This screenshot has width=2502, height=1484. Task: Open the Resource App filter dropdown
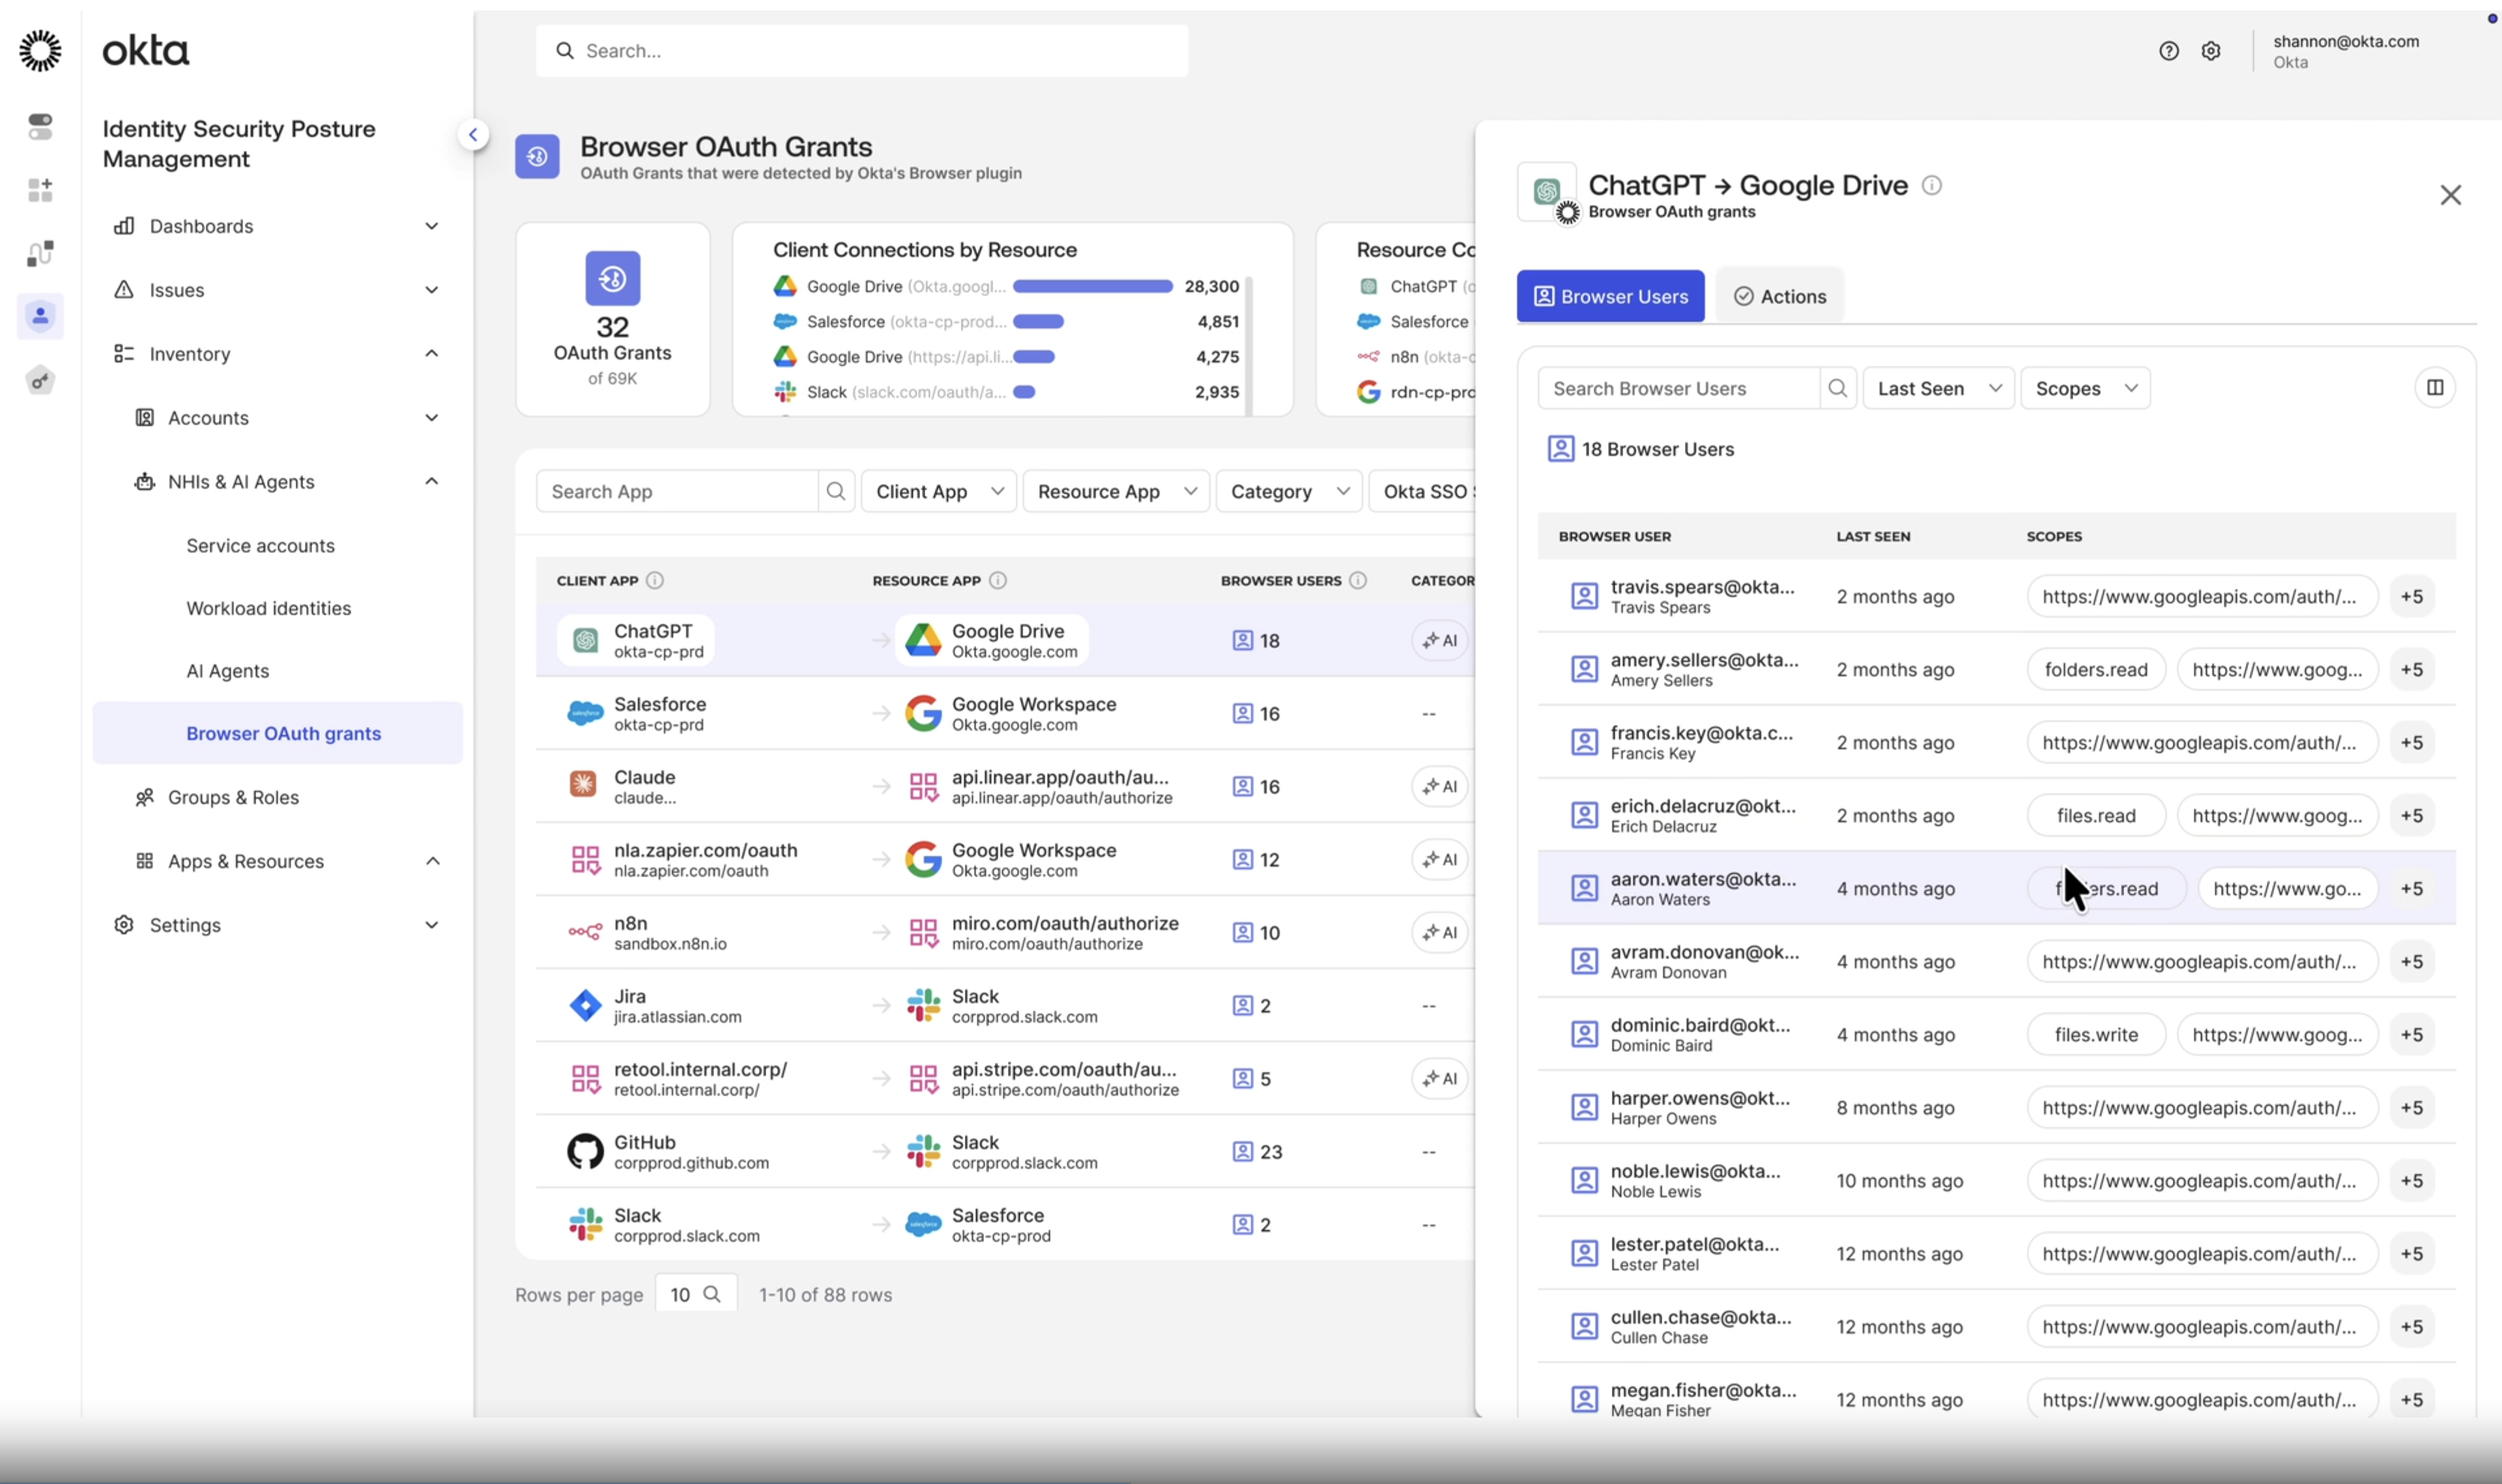click(1116, 491)
